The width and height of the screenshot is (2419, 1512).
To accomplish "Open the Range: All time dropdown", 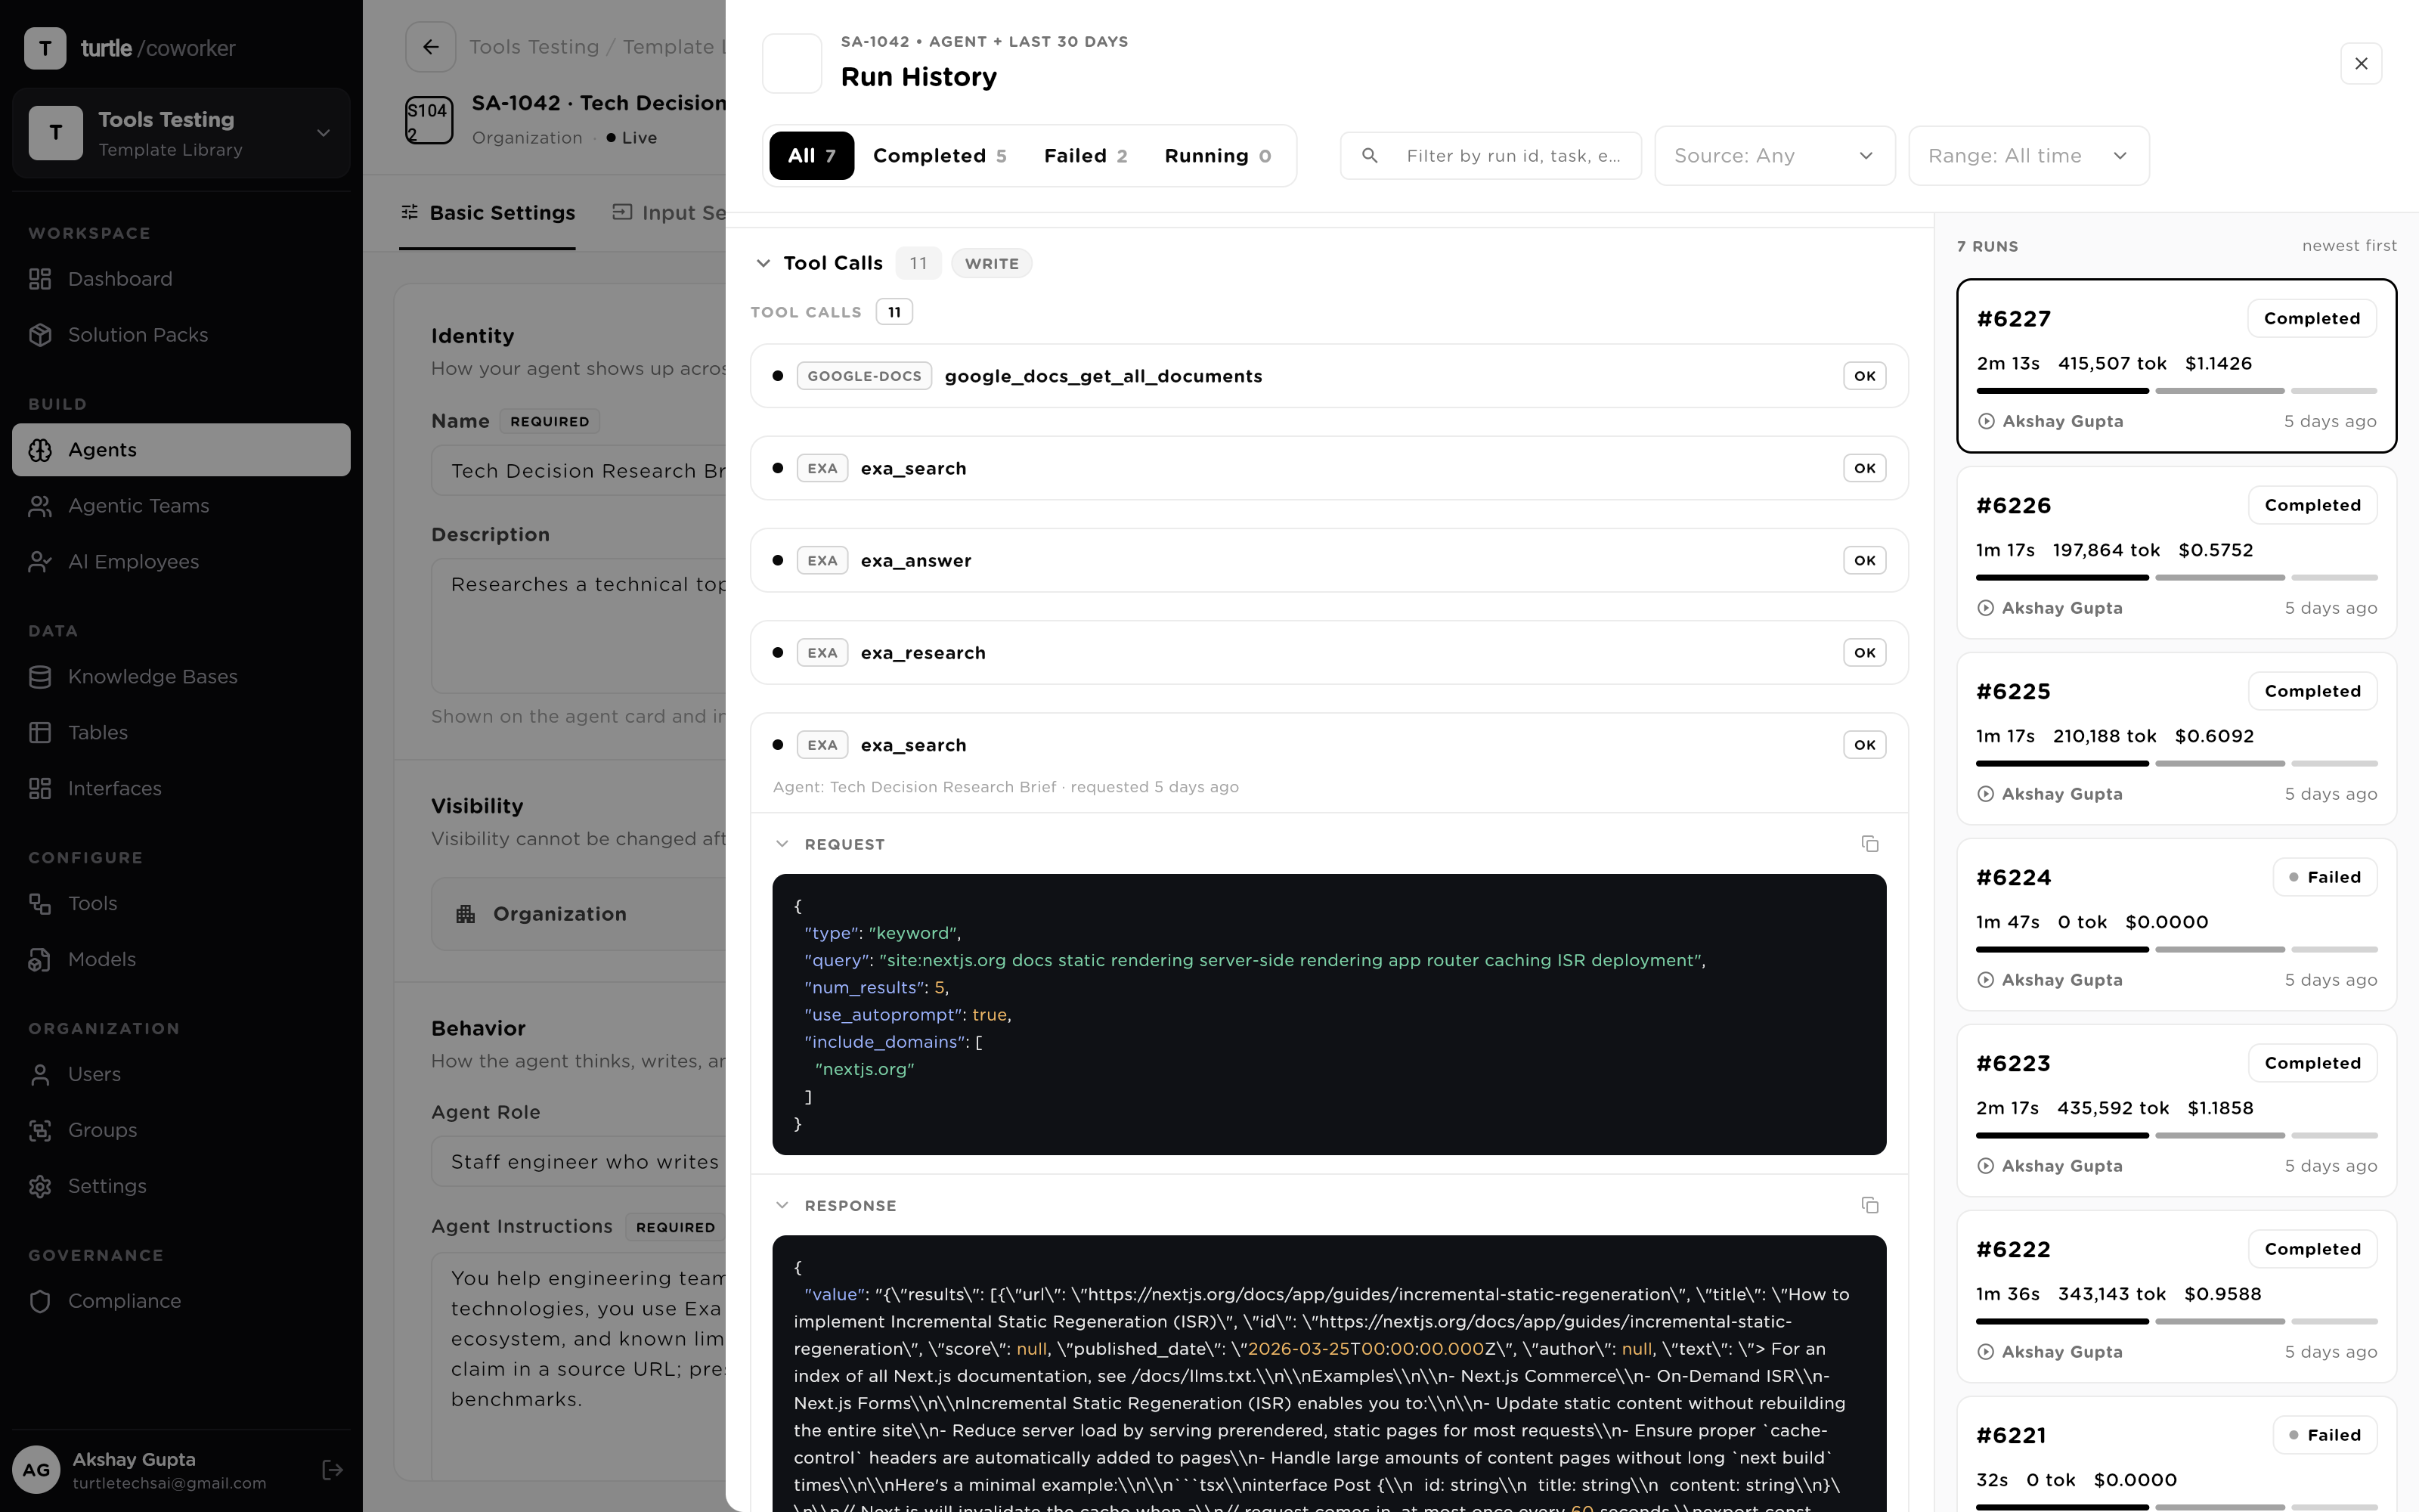I will (x=2028, y=156).
